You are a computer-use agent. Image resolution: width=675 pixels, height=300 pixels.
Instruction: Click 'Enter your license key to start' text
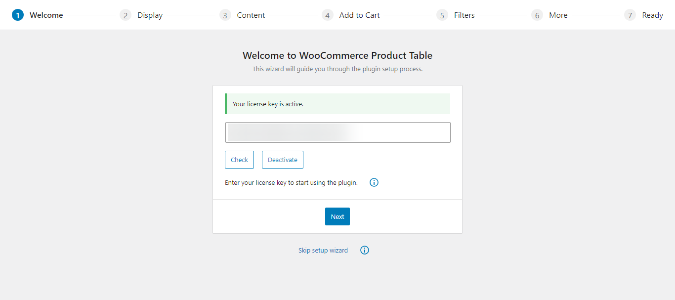pos(291,182)
